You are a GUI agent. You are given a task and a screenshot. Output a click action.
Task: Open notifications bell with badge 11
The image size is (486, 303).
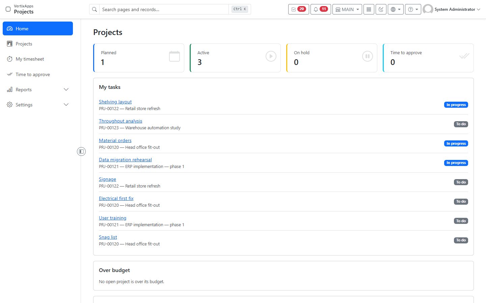tap(321, 9)
